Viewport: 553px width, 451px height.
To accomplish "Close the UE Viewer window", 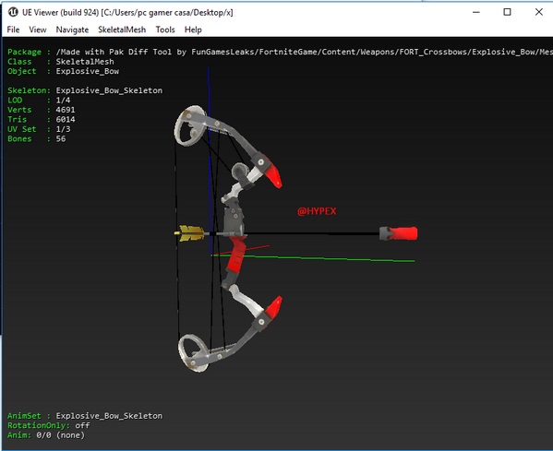I will pyautogui.click(x=538, y=12).
